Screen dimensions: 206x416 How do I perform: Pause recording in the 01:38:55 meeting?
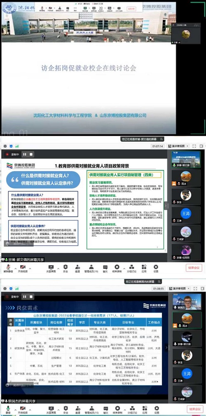tap(25, 297)
